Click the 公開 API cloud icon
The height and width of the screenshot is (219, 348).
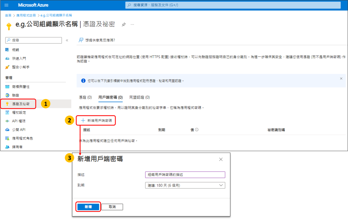(7, 130)
